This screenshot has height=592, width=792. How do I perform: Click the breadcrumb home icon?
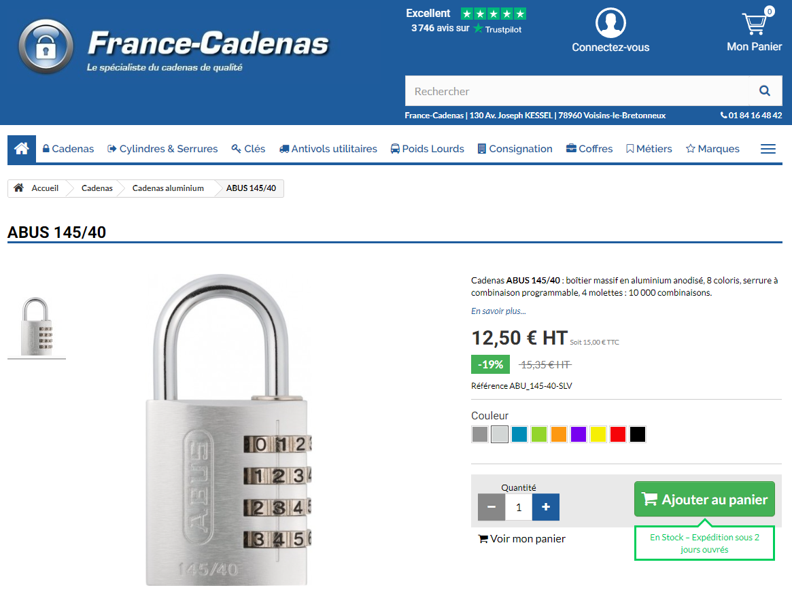point(19,188)
